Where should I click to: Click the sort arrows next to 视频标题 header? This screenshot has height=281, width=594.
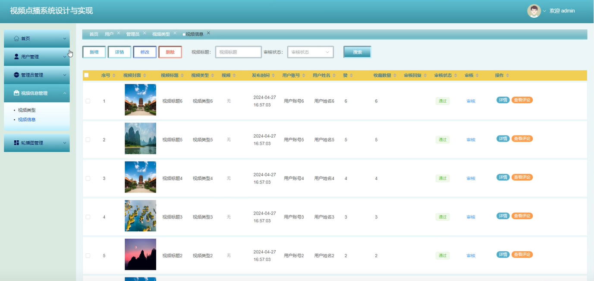coord(182,76)
